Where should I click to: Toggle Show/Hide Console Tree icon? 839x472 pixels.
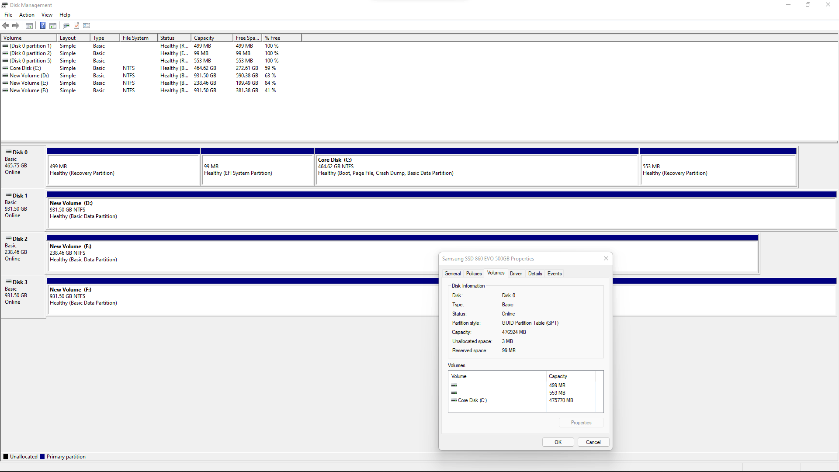[29, 25]
